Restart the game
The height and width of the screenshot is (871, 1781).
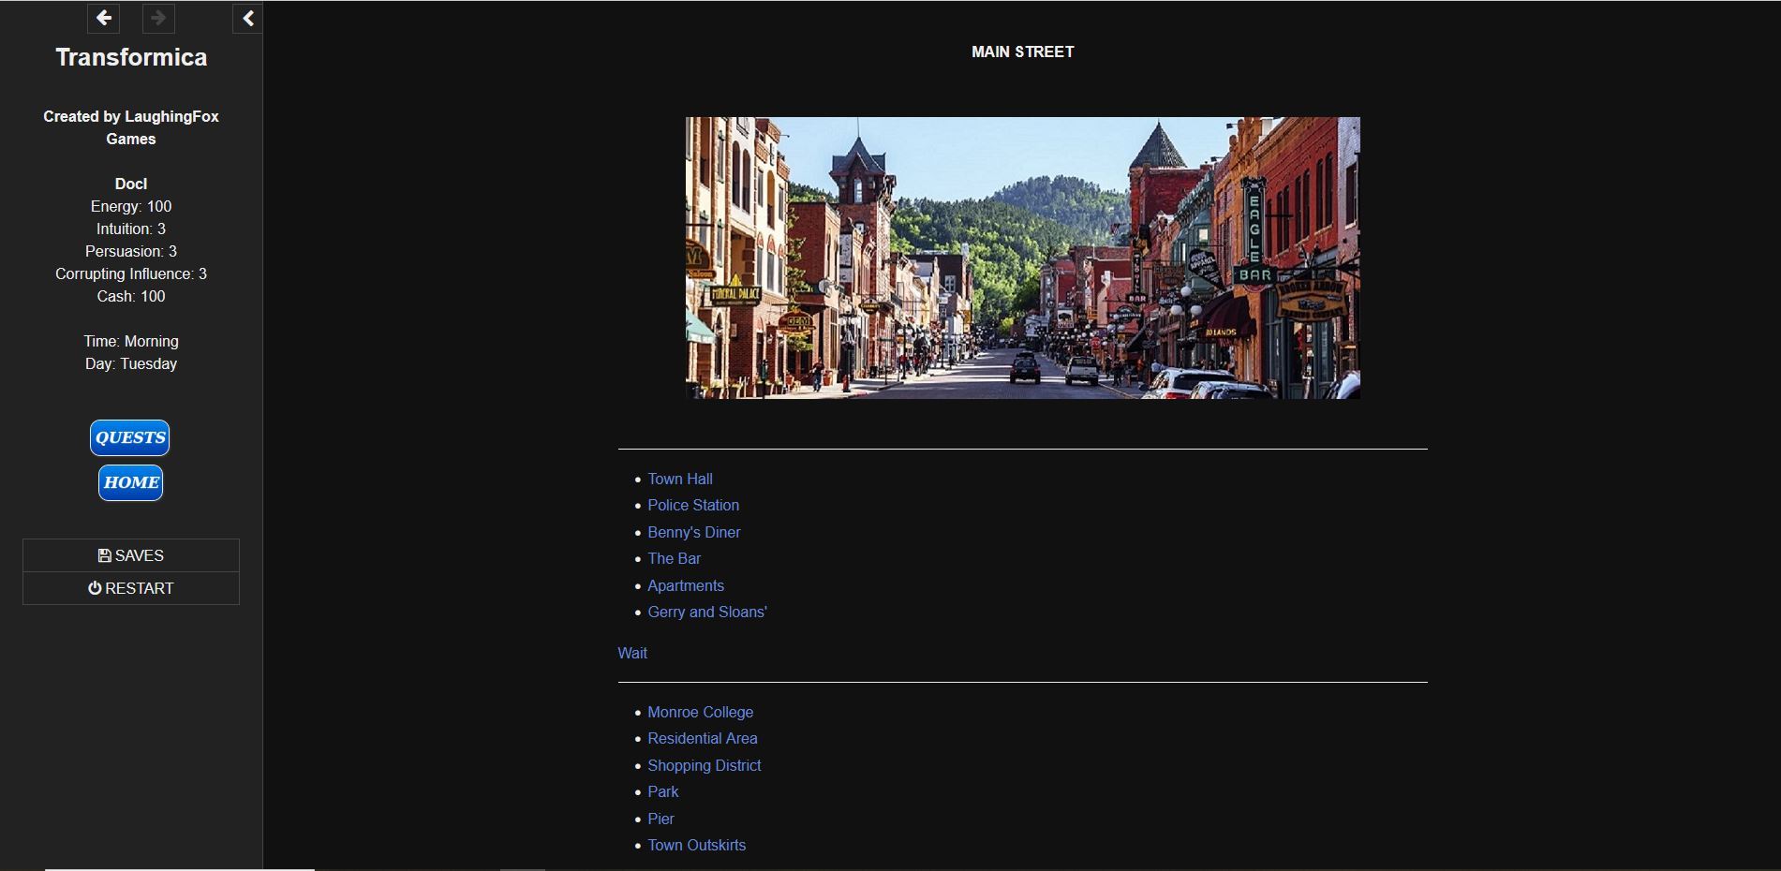point(131,588)
